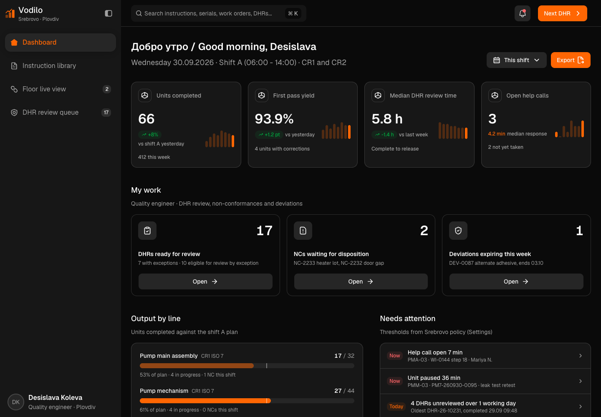Open the This shift dropdown

tap(516, 60)
